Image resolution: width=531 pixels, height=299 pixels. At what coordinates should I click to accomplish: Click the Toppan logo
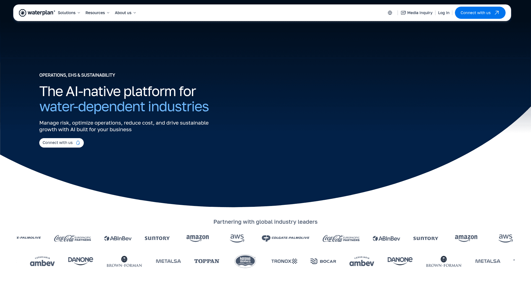(207, 261)
